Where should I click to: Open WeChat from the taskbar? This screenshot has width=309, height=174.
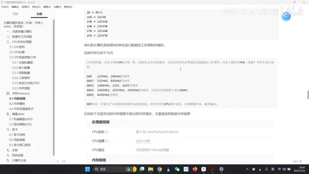coord(177,169)
